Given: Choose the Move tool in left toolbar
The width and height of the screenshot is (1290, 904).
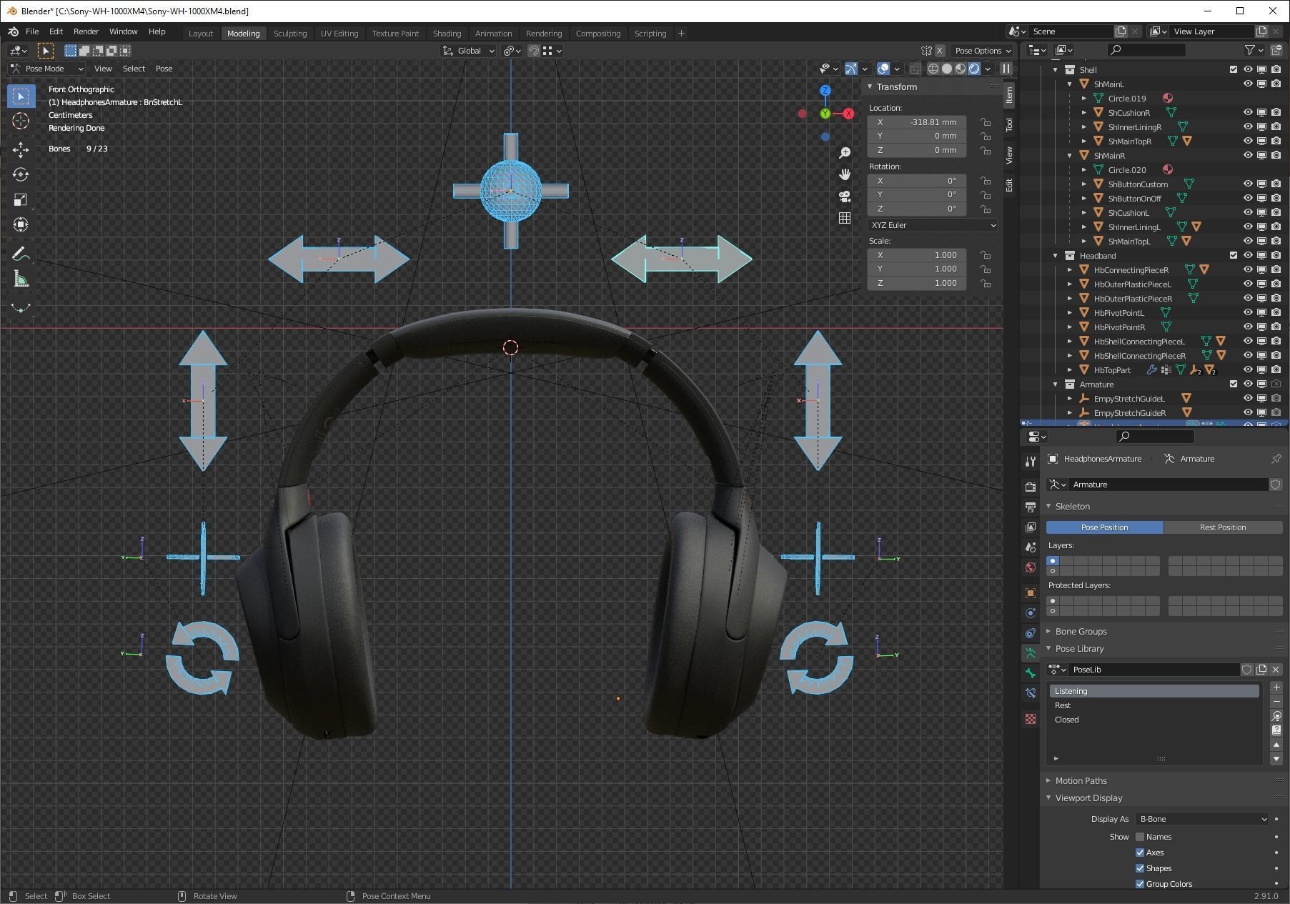Looking at the screenshot, I should pos(21,149).
